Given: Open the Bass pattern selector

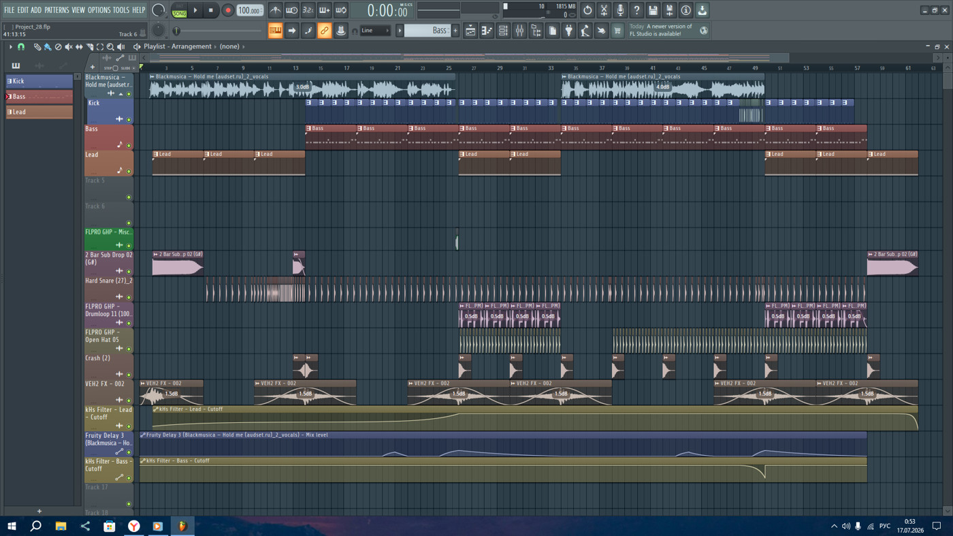Looking at the screenshot, I should click(427, 31).
